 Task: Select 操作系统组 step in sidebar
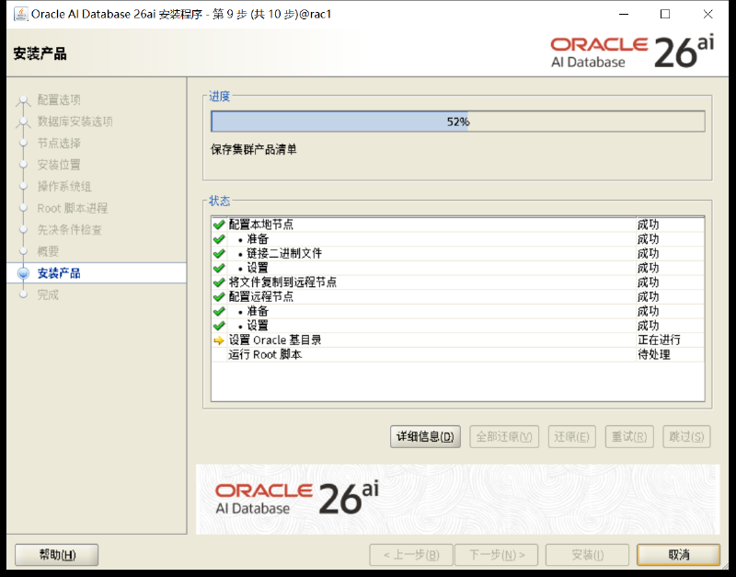click(x=64, y=187)
